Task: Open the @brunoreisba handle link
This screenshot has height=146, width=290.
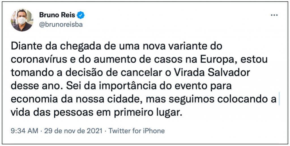Action: click(x=61, y=25)
